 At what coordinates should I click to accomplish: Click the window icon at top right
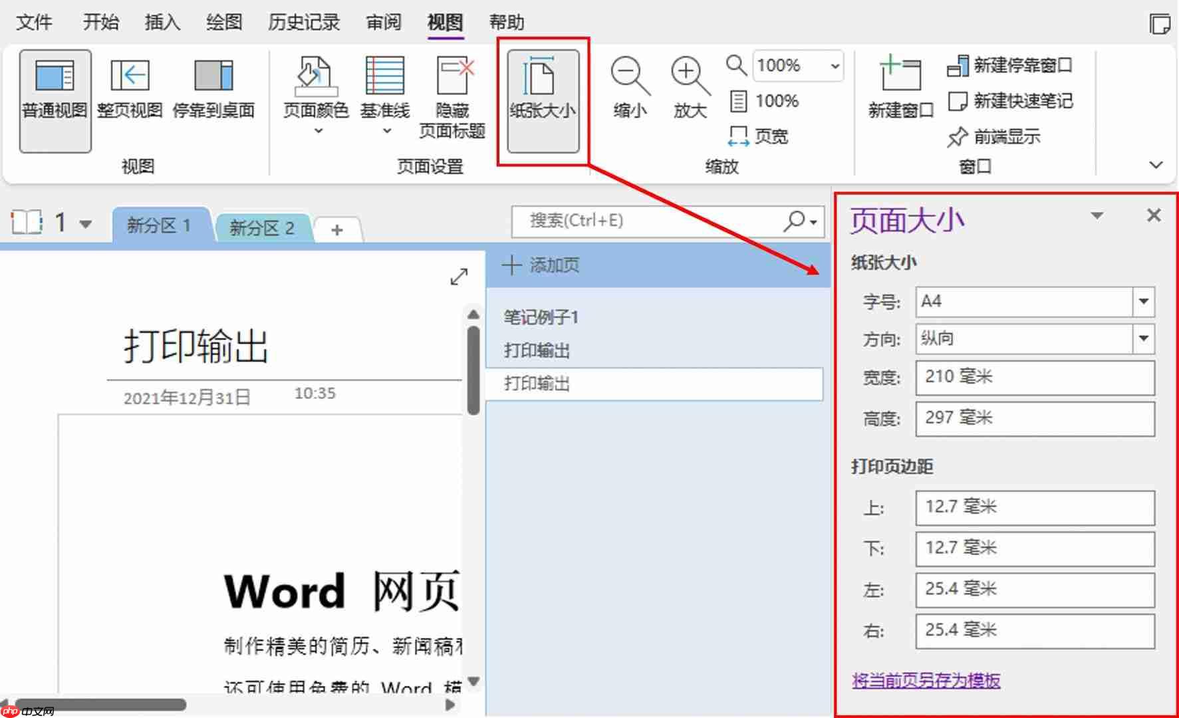[x=1160, y=24]
